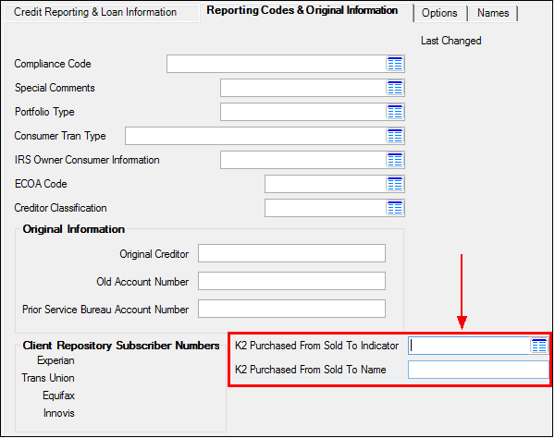Viewport: 555px width, 438px height.
Task: Open K2 Purchased From Sold To Indicator lookup icon
Action: click(x=539, y=346)
